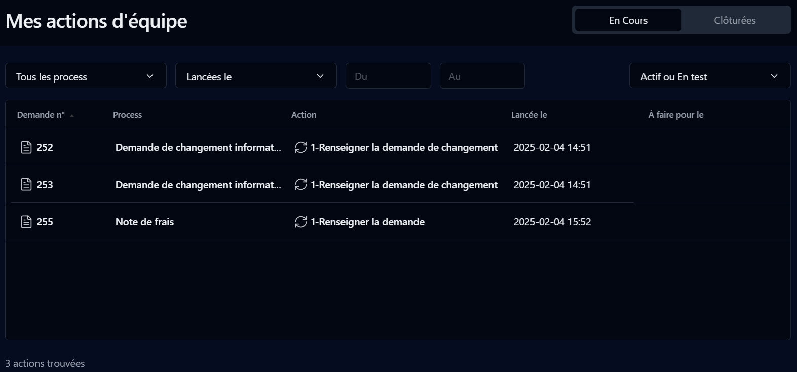
Task: Open the Note de frais process link
Action: (144, 222)
